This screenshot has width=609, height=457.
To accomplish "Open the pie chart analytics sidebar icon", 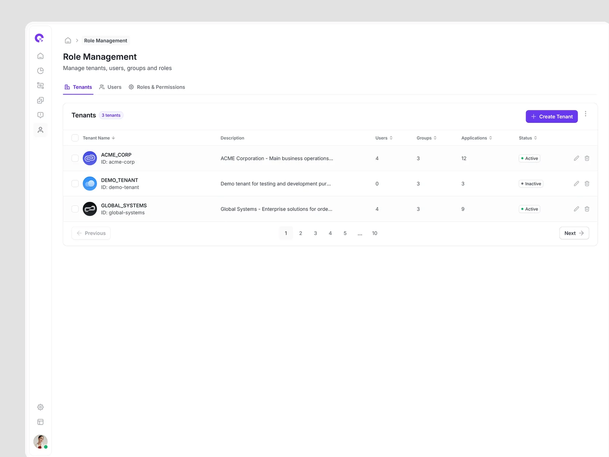I will (x=40, y=71).
